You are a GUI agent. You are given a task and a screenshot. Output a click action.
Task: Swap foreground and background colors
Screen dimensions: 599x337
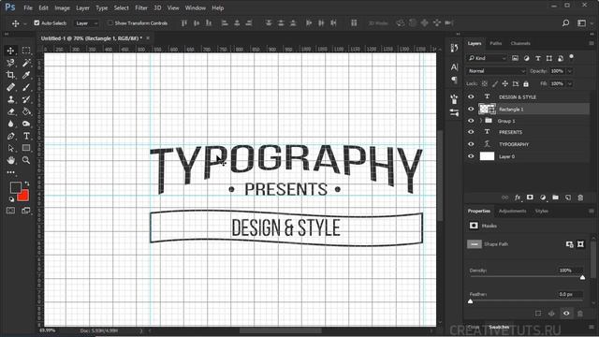27,183
